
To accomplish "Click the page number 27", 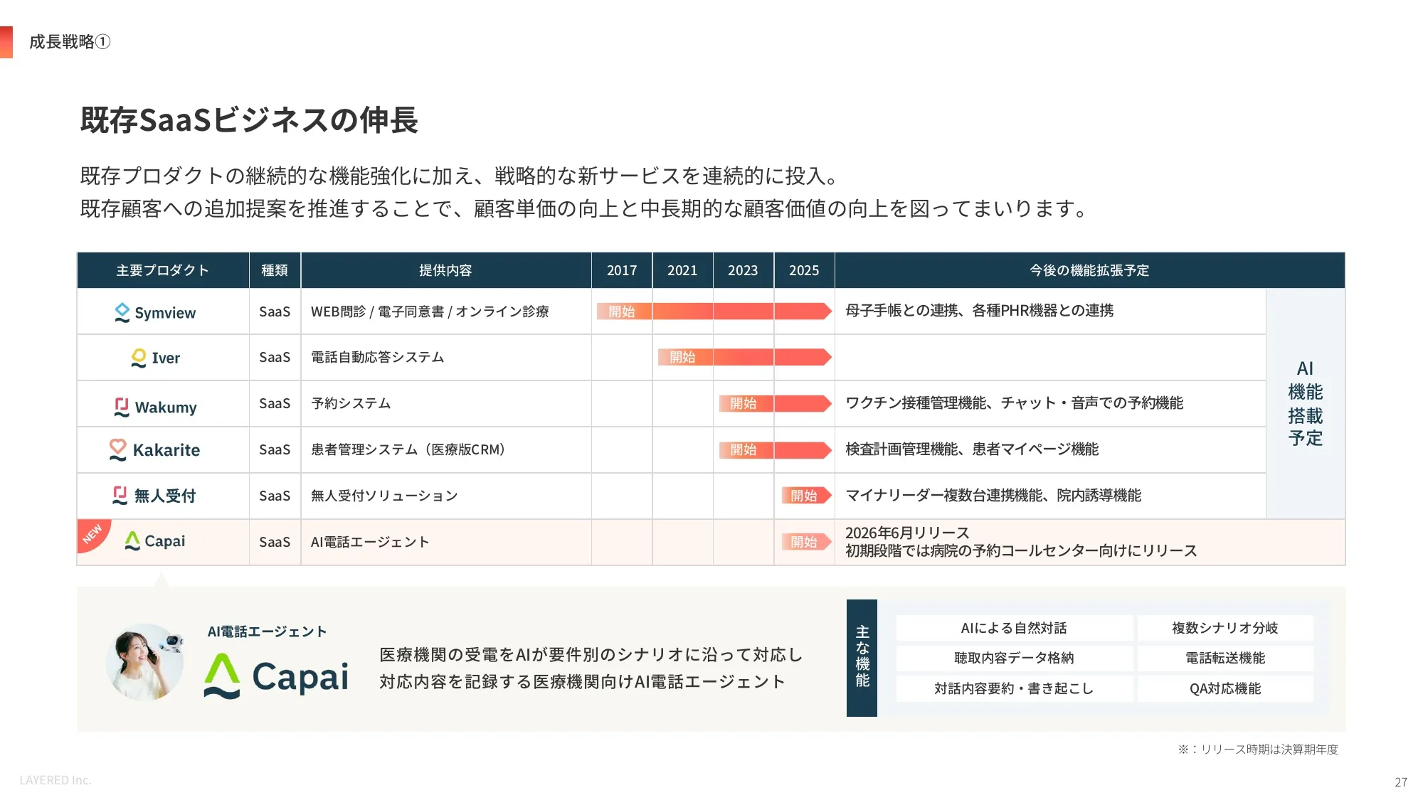I will click(x=1400, y=782).
